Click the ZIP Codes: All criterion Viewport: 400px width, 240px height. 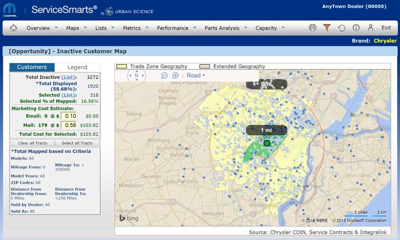click(x=26, y=183)
